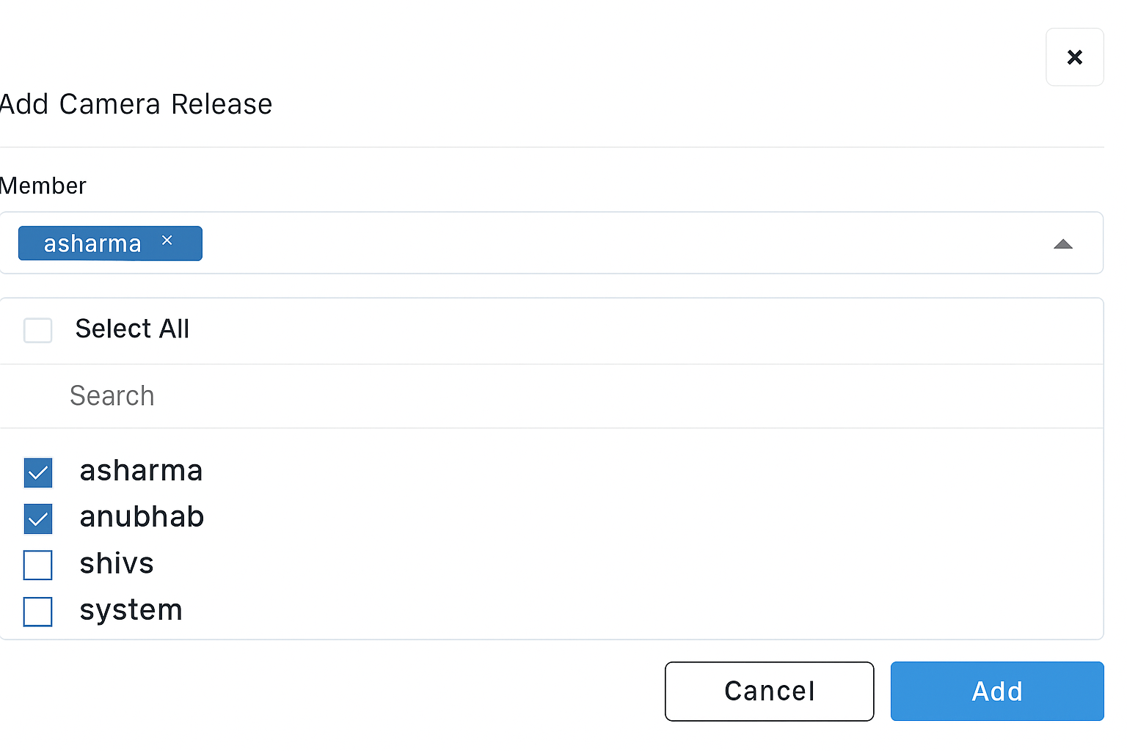Click the Member field label
The image size is (1127, 751).
pyautogui.click(x=43, y=186)
